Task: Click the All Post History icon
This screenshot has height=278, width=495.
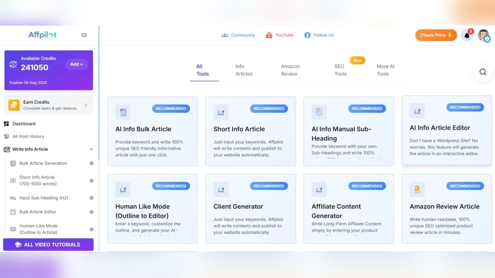Action: pos(6,136)
